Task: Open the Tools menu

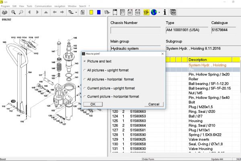Action: tap(29, 6)
